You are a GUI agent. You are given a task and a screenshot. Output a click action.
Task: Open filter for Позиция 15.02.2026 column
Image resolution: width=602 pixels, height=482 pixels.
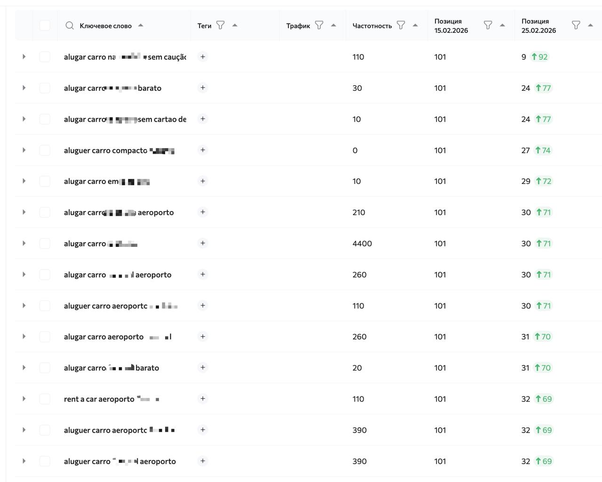pos(488,25)
